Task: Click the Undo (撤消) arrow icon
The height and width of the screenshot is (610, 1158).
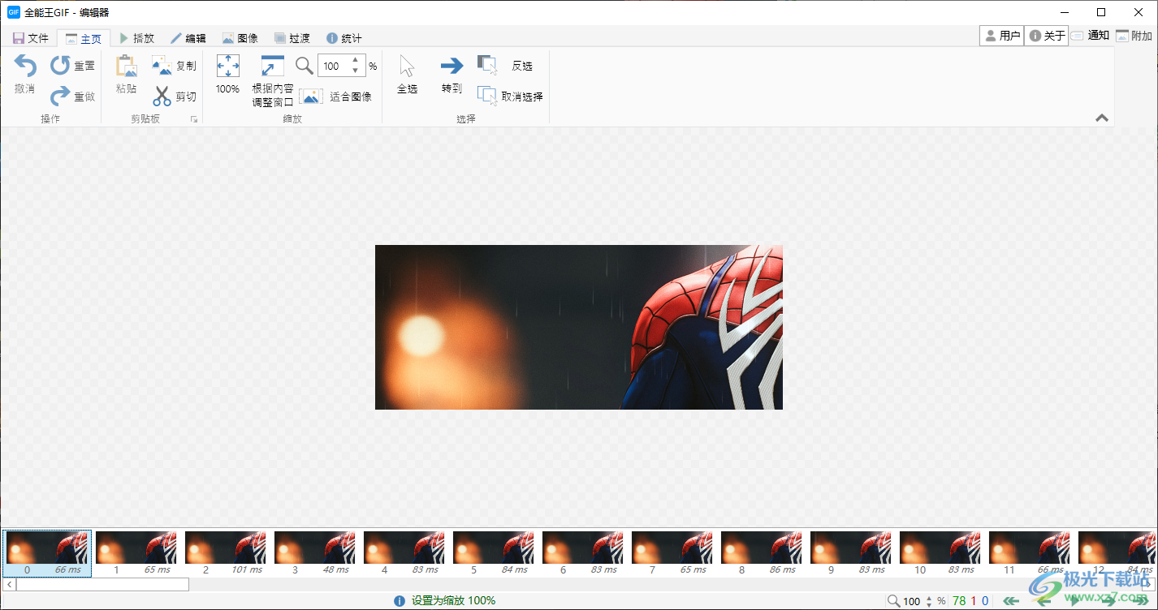Action: [x=25, y=67]
